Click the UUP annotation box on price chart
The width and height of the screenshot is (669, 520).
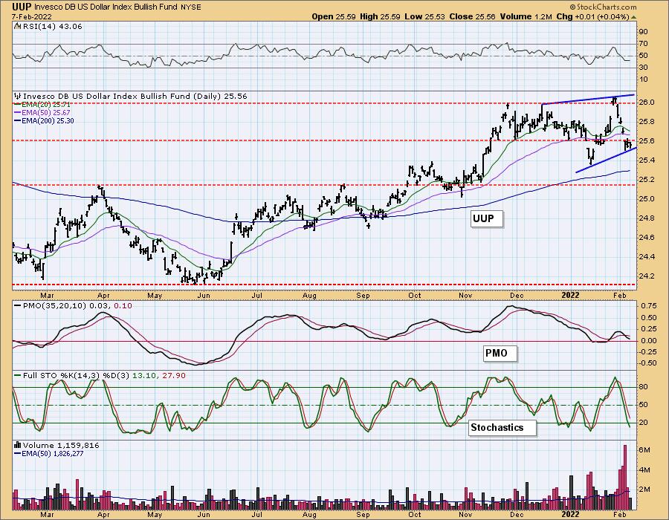click(x=487, y=218)
